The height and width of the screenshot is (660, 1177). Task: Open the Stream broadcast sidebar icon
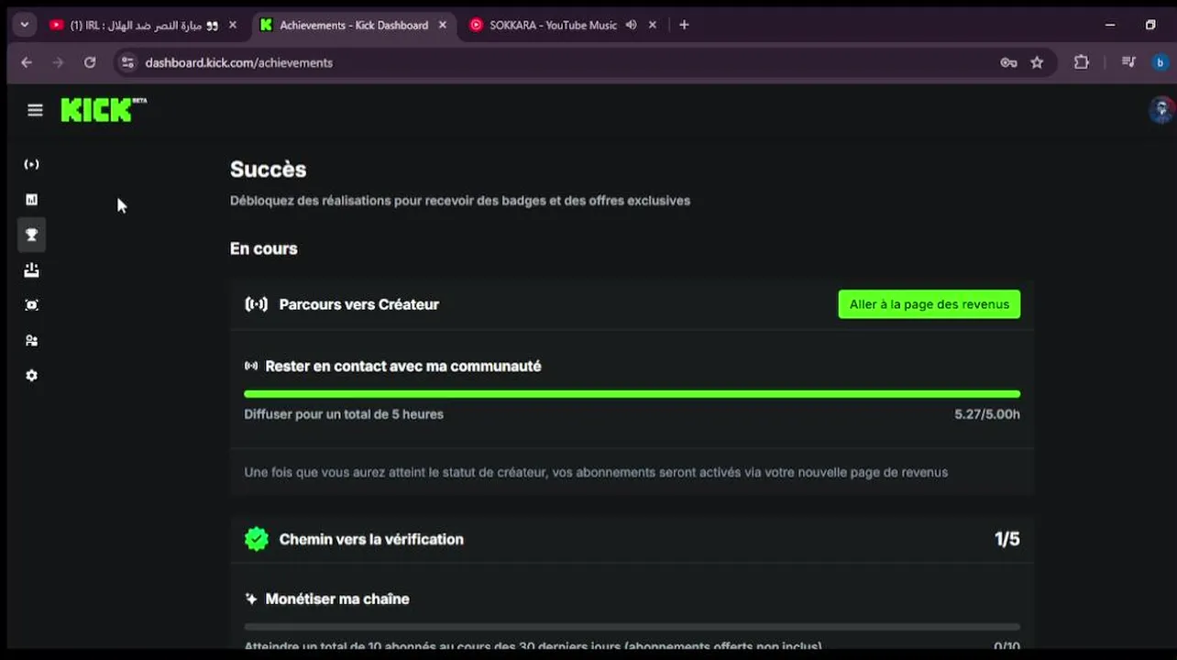point(31,165)
